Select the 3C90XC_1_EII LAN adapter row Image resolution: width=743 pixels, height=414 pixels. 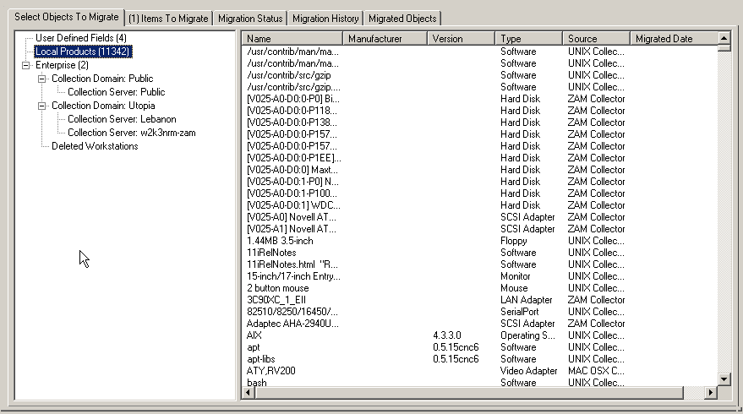(479, 300)
